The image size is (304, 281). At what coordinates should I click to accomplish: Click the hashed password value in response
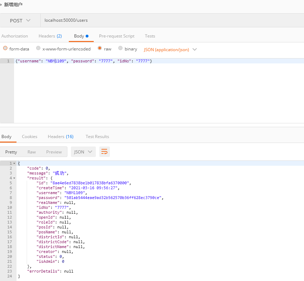pos(113,198)
